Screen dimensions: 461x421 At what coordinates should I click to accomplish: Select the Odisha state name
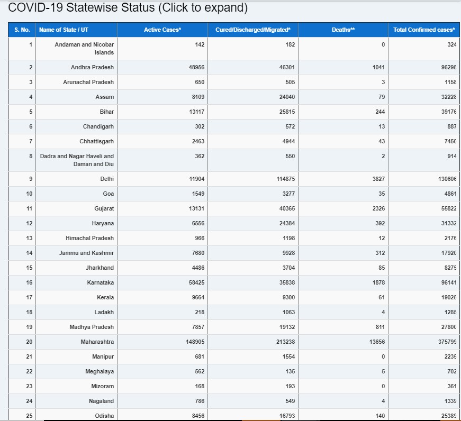(104, 416)
